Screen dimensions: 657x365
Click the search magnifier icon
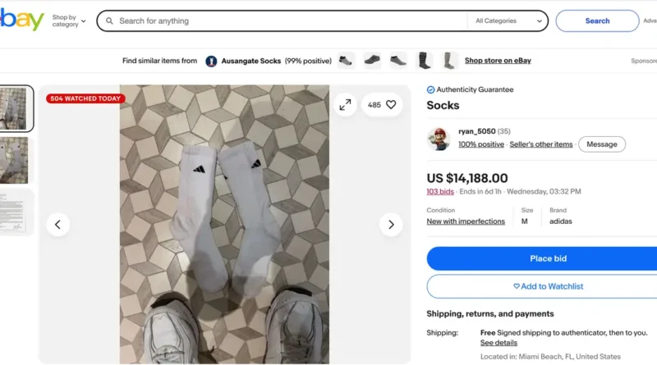[109, 21]
